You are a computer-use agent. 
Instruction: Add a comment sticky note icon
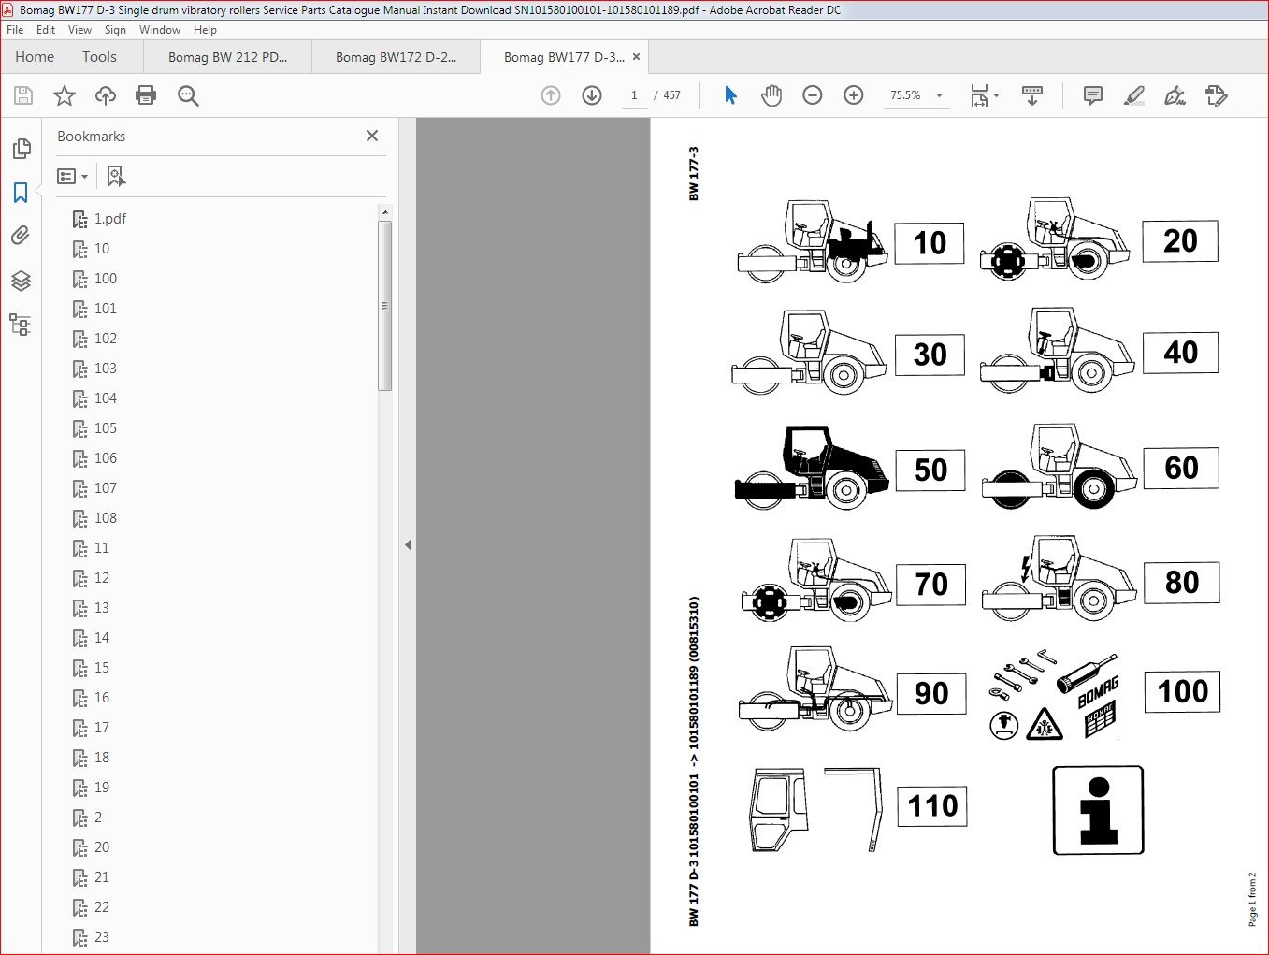1092,95
